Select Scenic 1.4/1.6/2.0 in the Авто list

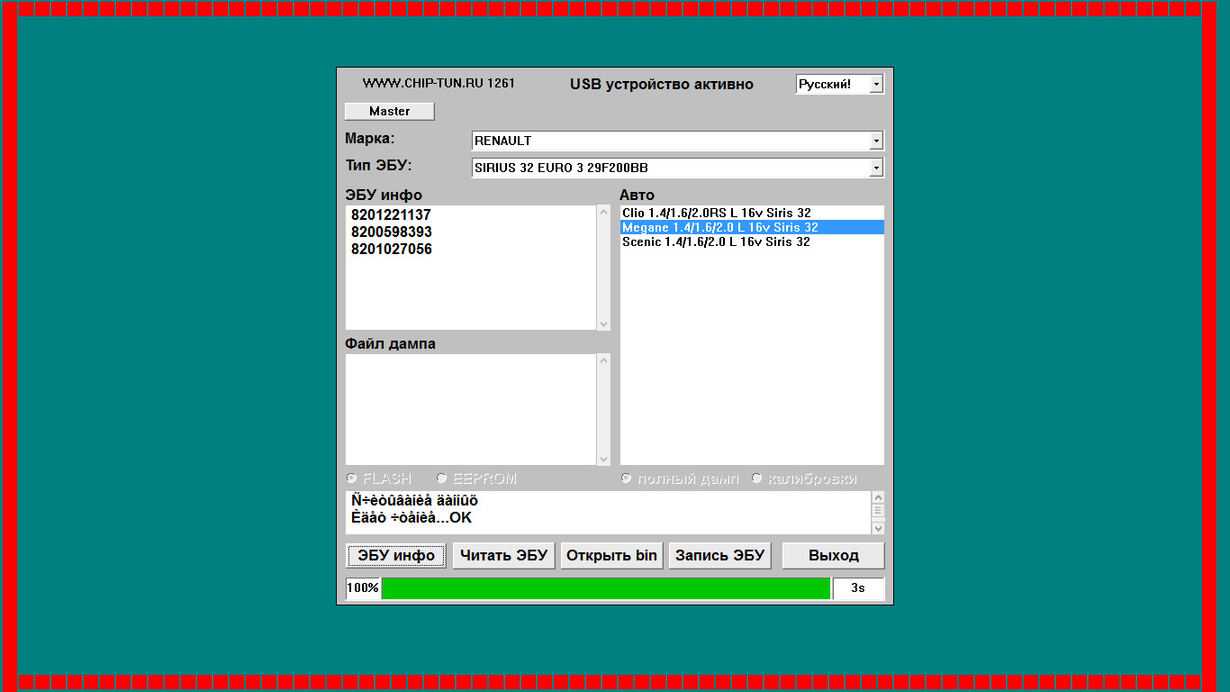point(752,241)
